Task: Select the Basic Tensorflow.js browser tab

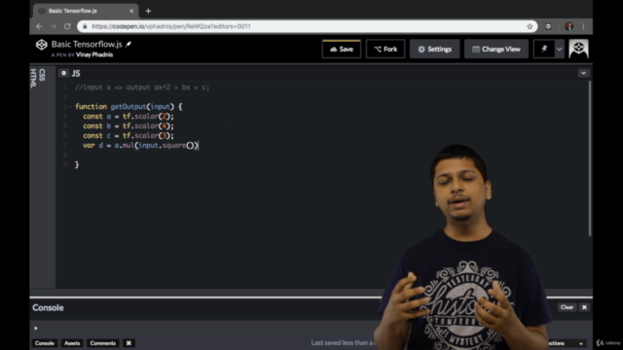Action: pos(86,11)
